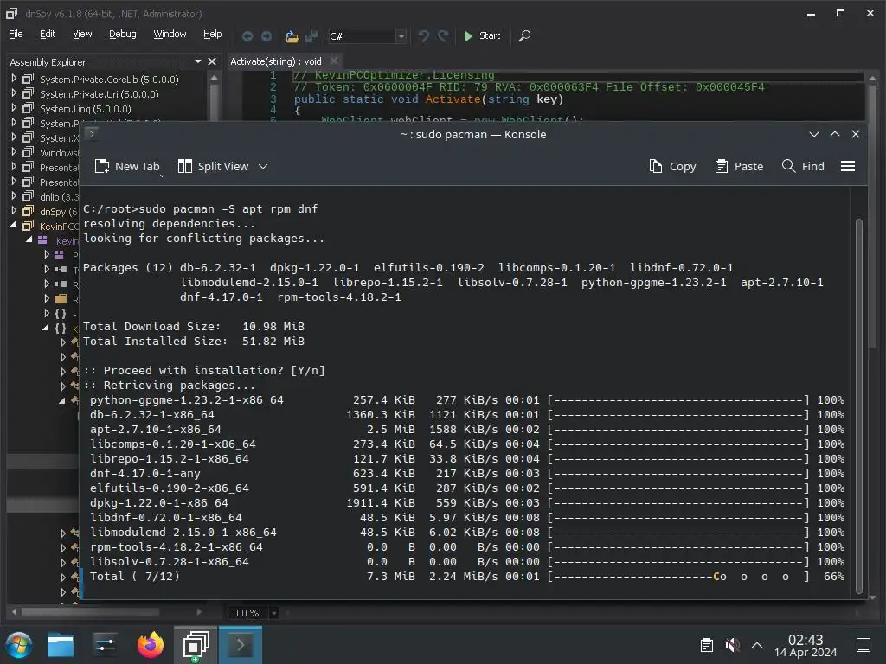886x664 pixels.
Task: Click show desktop icon in tray
Action: [864, 645]
